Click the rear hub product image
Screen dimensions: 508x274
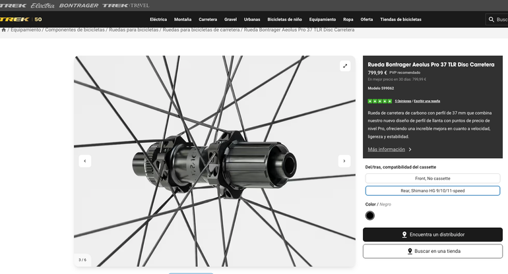tap(214, 161)
